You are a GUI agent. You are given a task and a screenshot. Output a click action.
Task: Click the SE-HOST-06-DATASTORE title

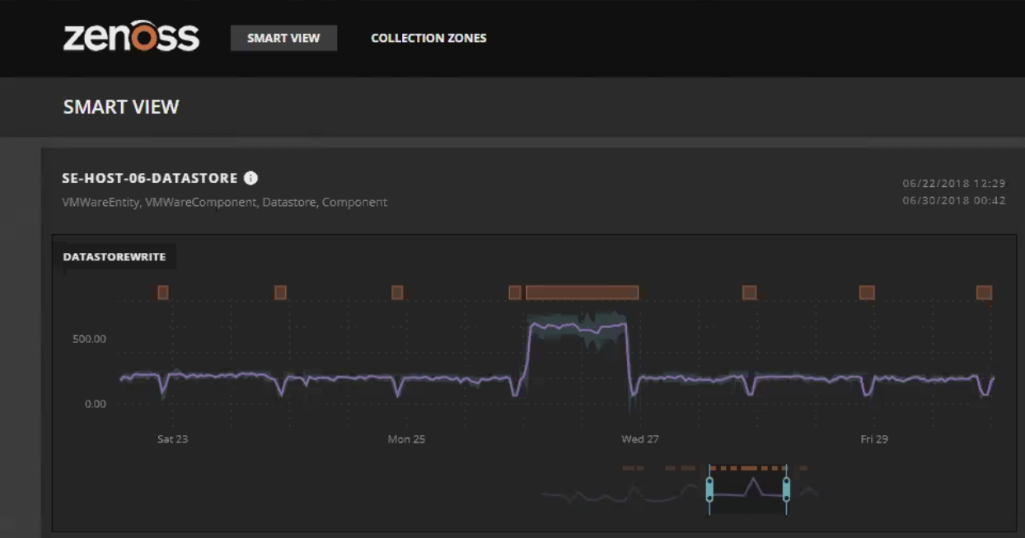(150, 178)
